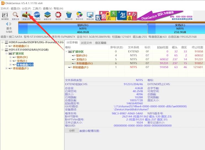
Task: Switch to the 浏览文件 tab
Action: click(86, 43)
